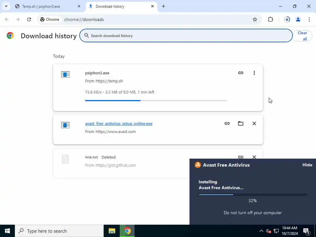The width and height of the screenshot is (316, 237).
Task: Focus the Search download history field
Action: [x=186, y=36]
